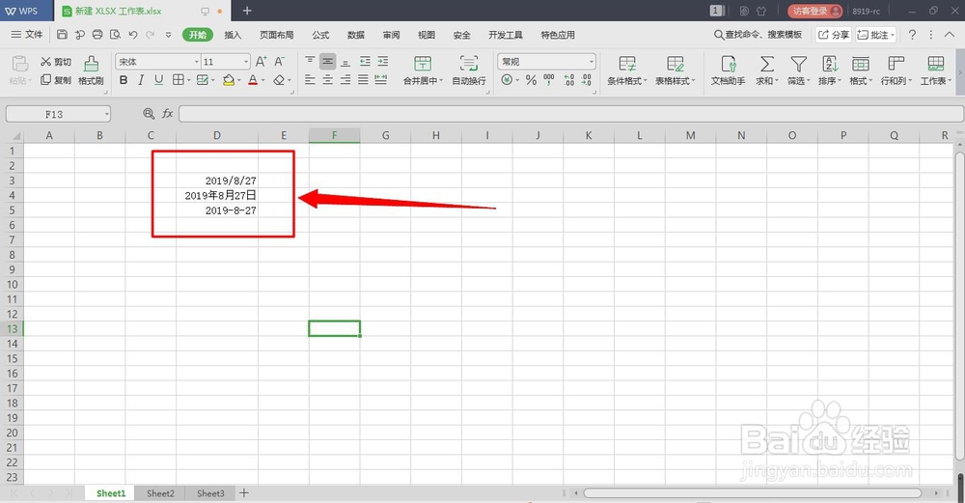Undo the last action
The height and width of the screenshot is (503, 965).
coord(133,35)
